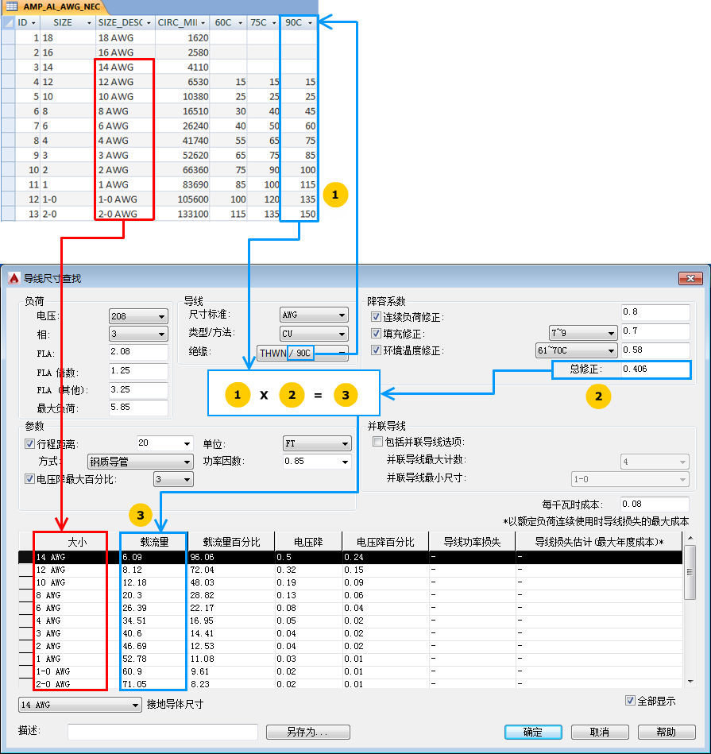Image resolution: width=711 pixels, height=754 pixels.
Task: Open the 方式 钢质导管 dropdown
Action: 141,462
